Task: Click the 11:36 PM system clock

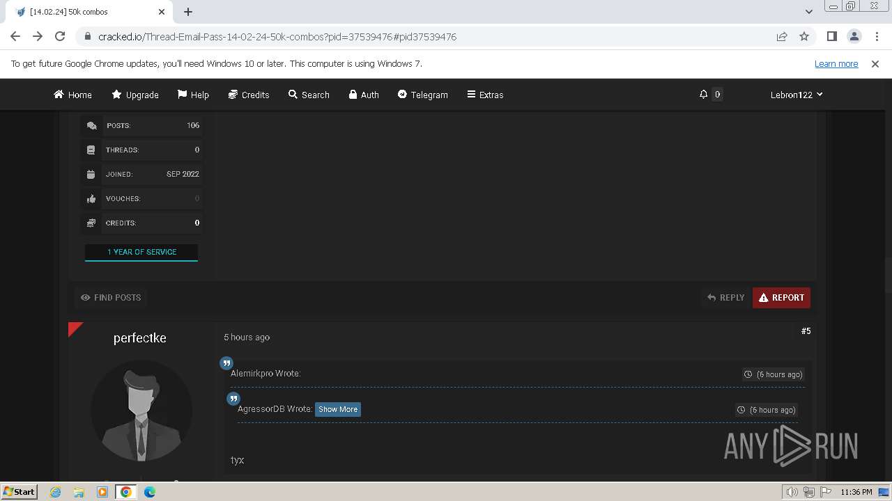Action: pos(856,492)
